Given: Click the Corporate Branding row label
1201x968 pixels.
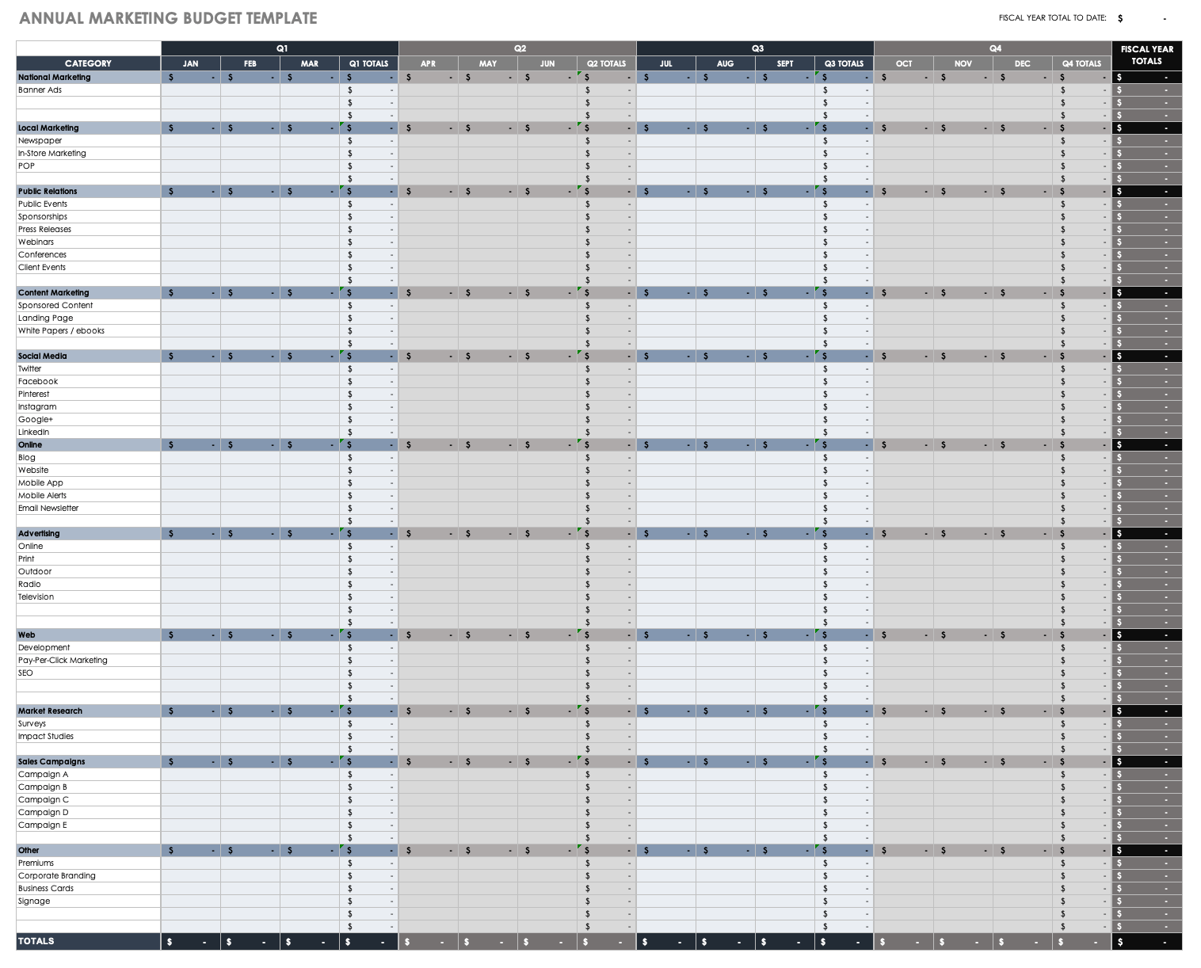Looking at the screenshot, I should pos(57,876).
